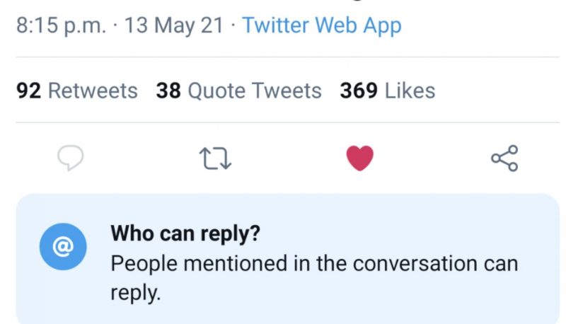Tap the retweet arrows icon
The image size is (566, 324).
[x=215, y=158]
